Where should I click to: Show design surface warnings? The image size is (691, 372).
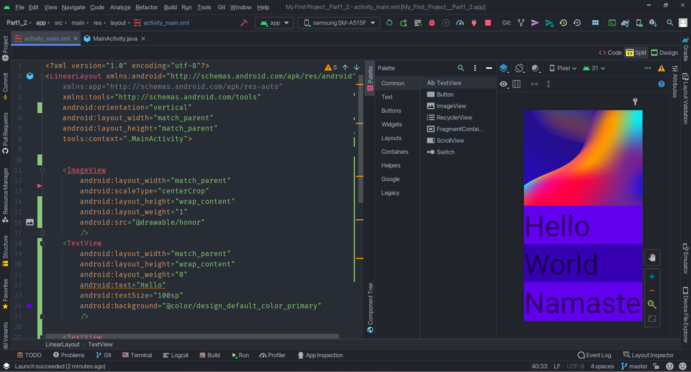(x=662, y=68)
